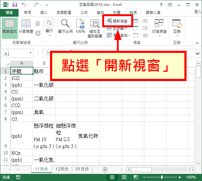Viewport: 202px width, 181px height.
Task: Click horizontal scrollbar right arrow
Action: point(193,170)
